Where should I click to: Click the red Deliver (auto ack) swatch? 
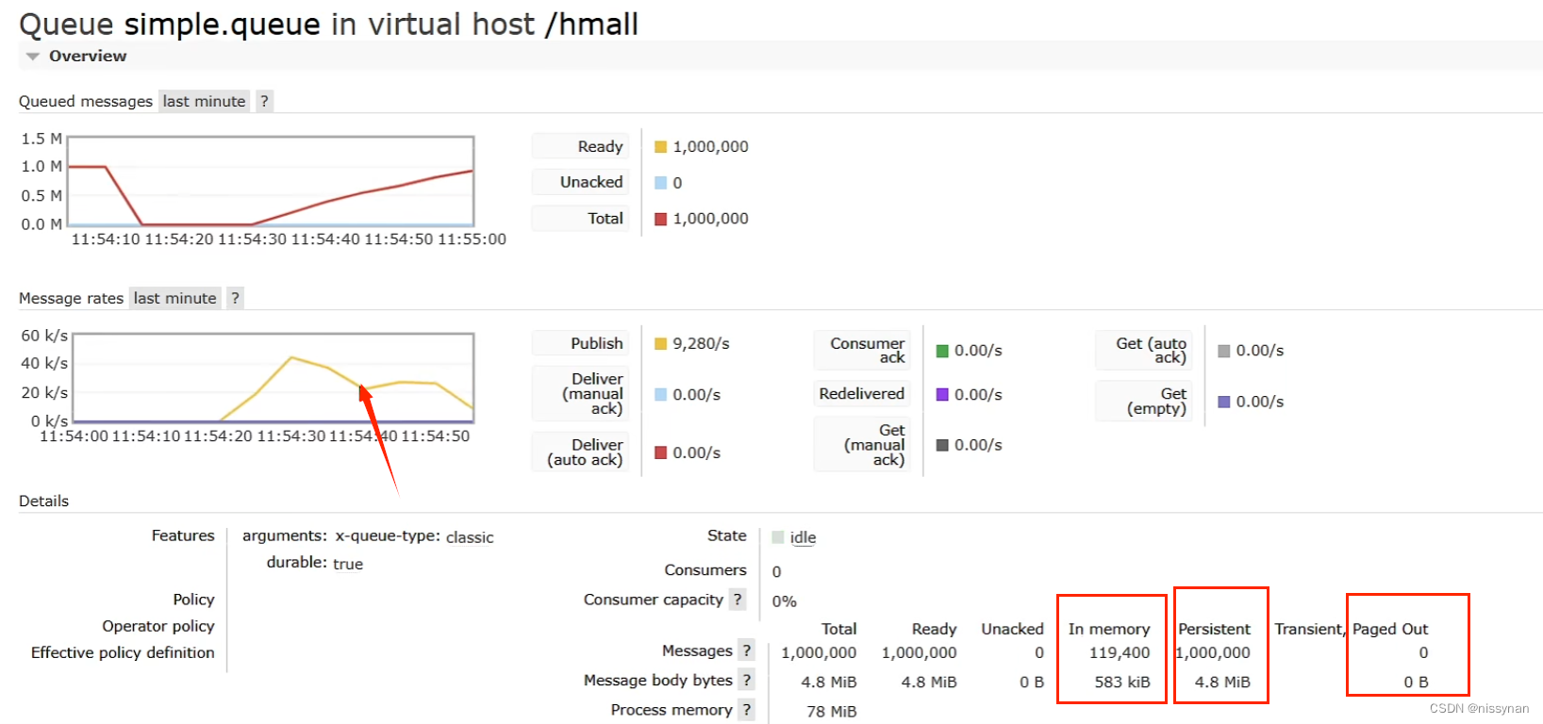click(661, 452)
